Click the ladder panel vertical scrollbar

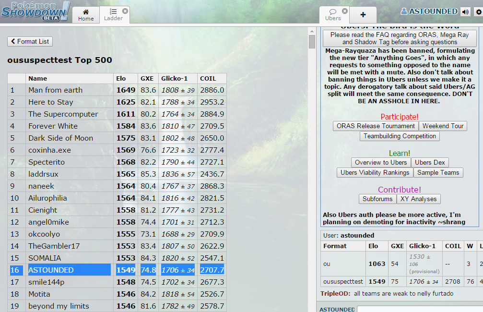coord(312,42)
